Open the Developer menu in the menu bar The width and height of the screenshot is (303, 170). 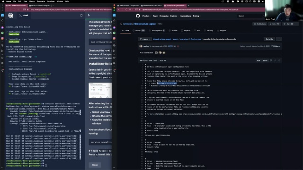pos(51,1)
